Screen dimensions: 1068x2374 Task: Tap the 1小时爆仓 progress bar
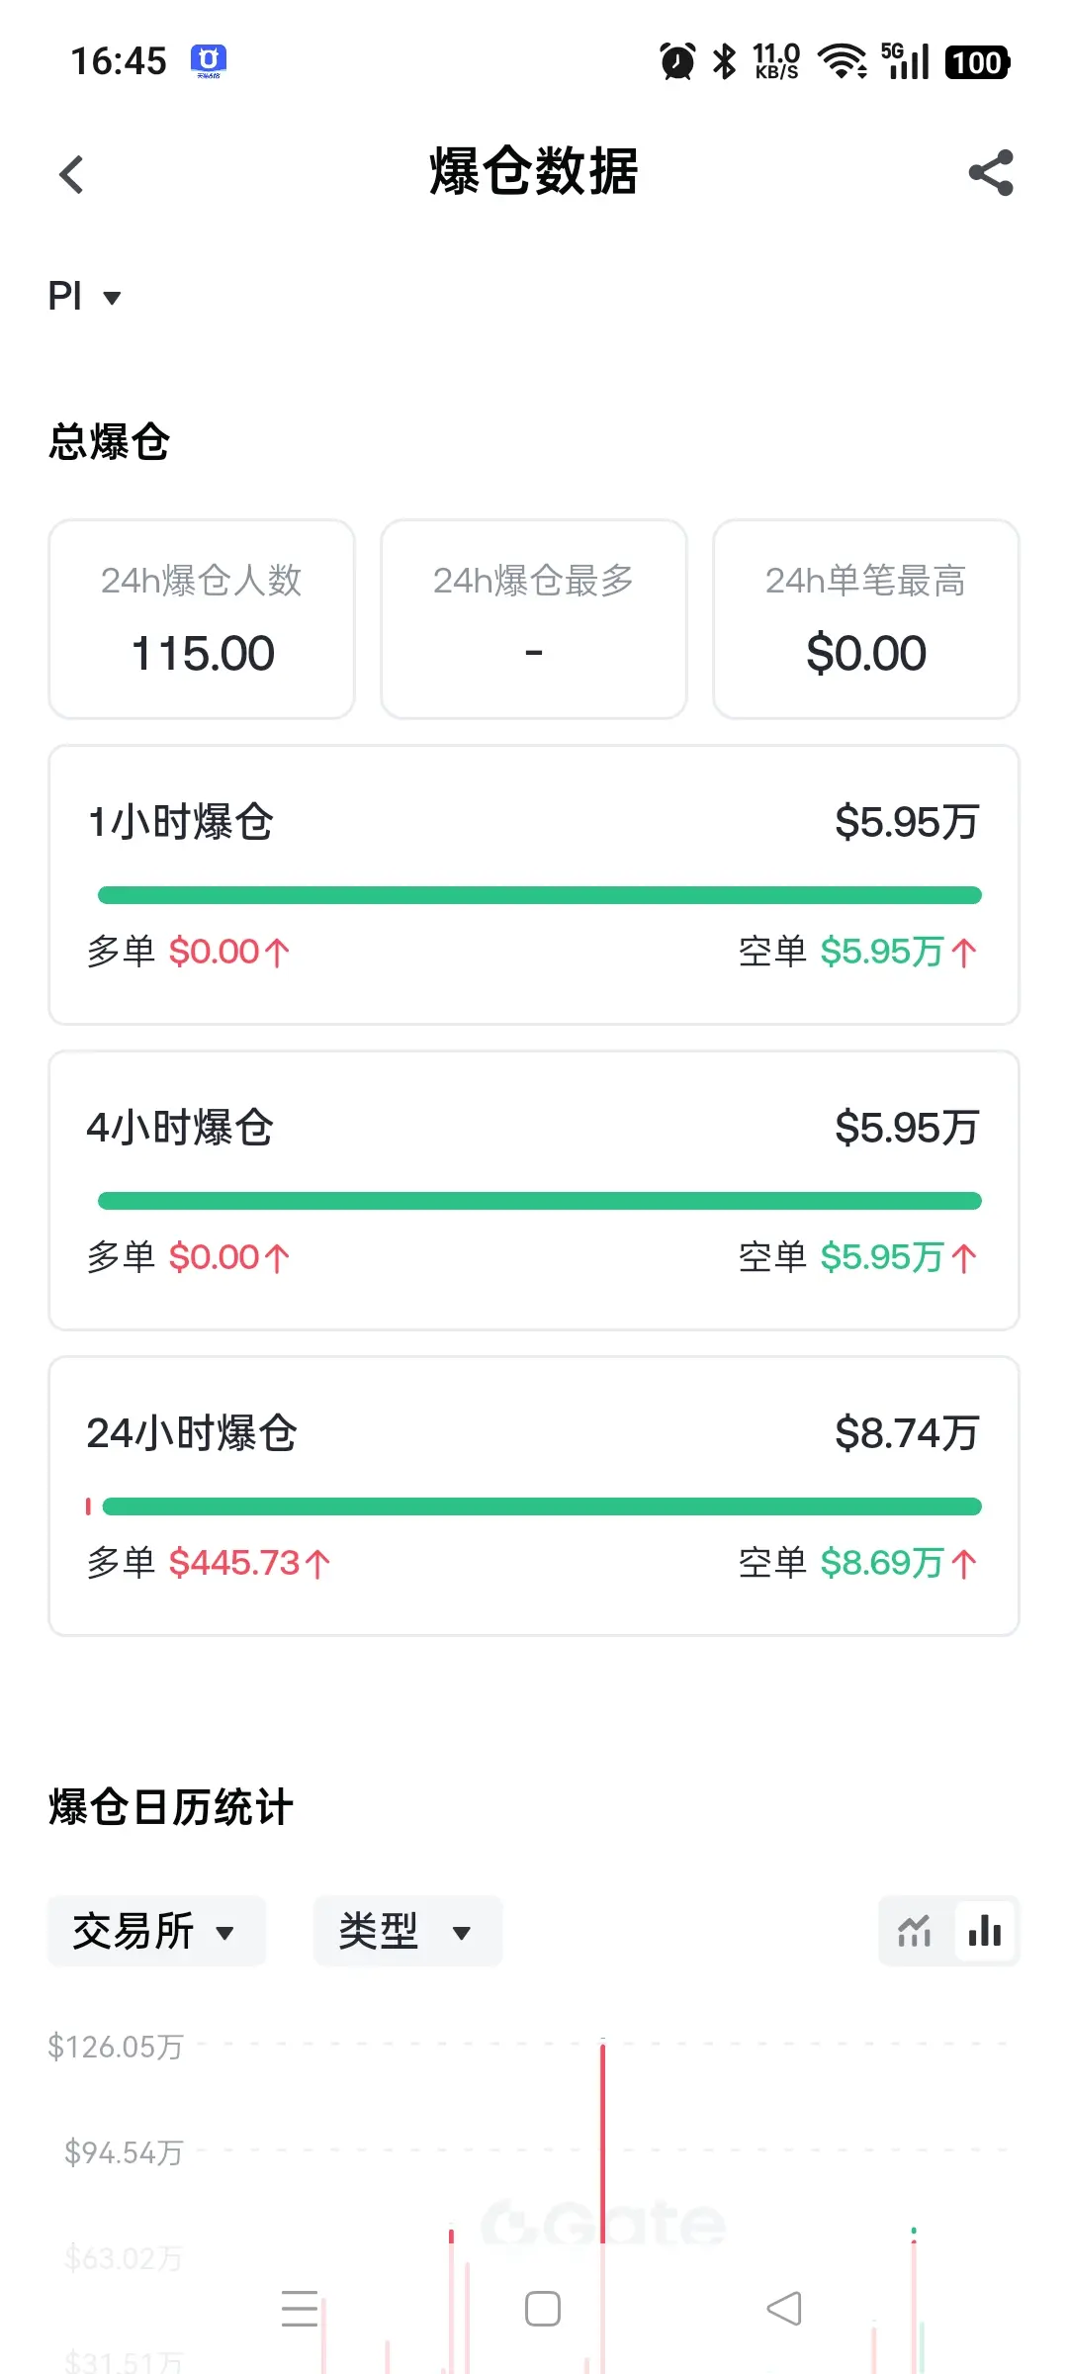click(540, 895)
